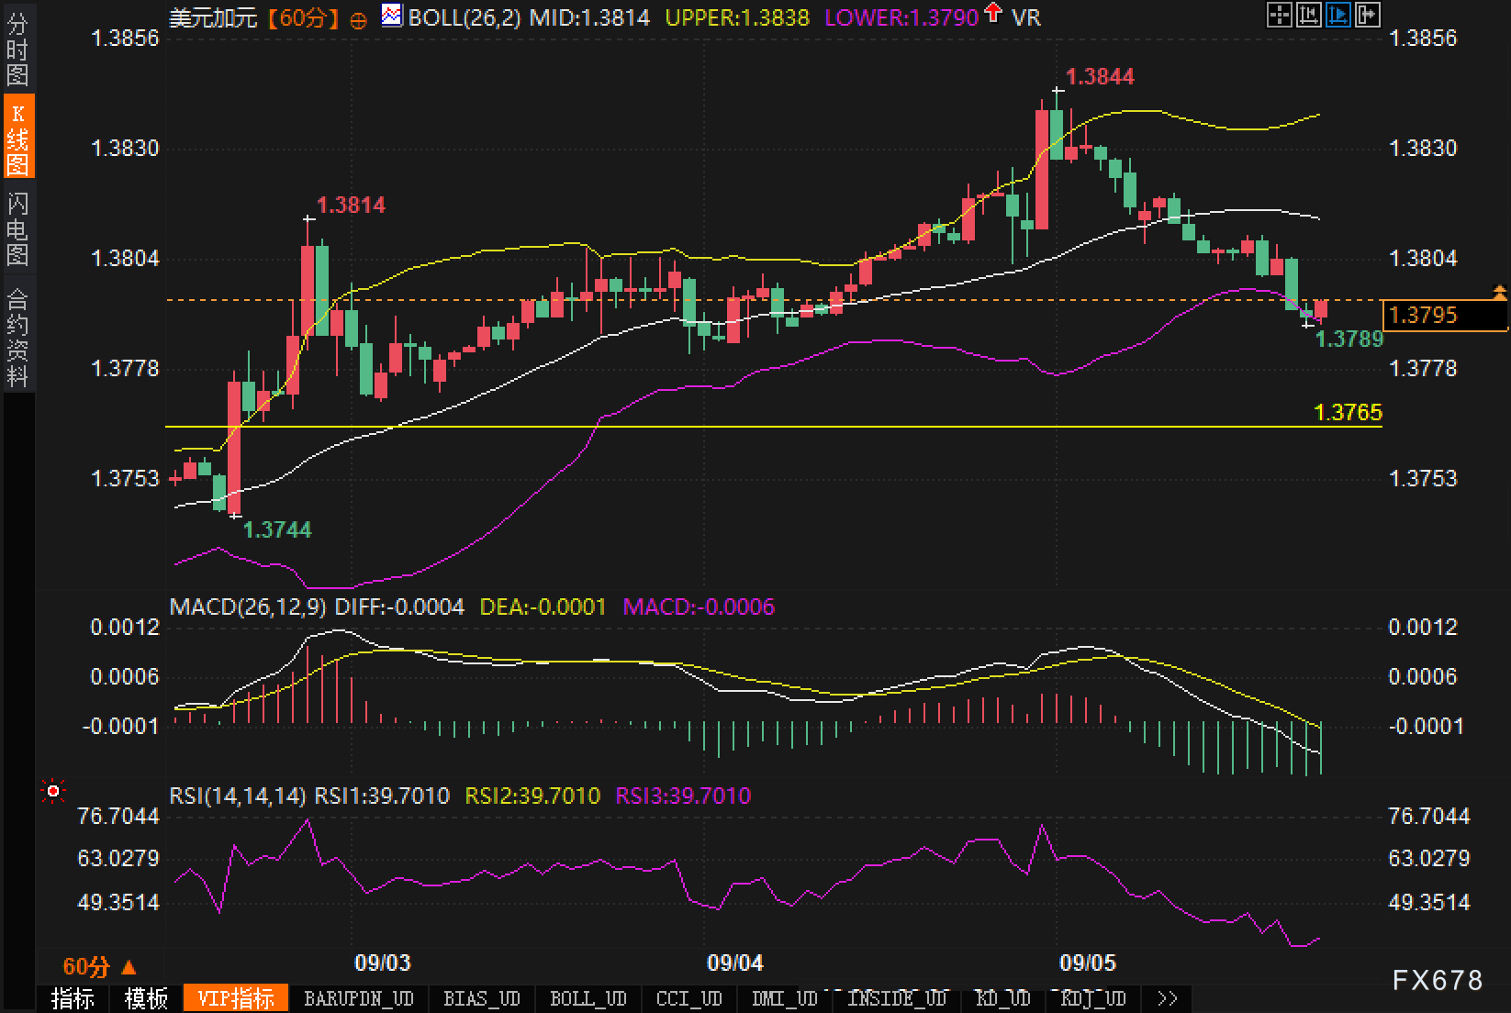Click the red alert marker icon near RSI
This screenshot has width=1511, height=1013.
point(53,791)
